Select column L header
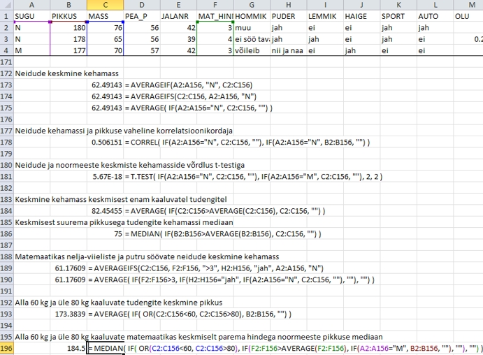 [435, 5]
